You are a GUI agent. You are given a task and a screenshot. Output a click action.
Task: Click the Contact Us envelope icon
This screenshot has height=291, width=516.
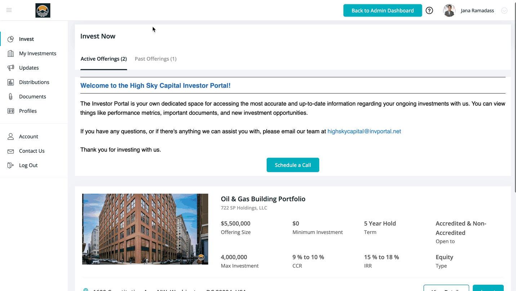click(x=11, y=151)
